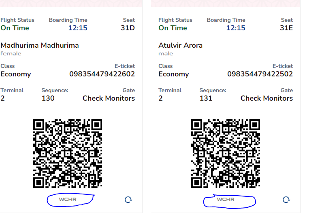Click Check Monitors gate text for seat 31E
This screenshot has width=335, height=213.
pos(267,98)
